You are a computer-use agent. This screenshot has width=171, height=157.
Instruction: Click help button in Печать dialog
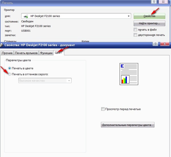point(154,2)
